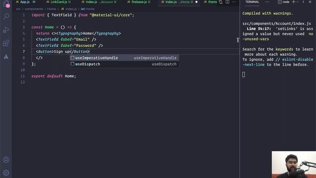Expand the Home folder breadcrumb
This screenshot has height=178, width=316.
tap(51, 9)
